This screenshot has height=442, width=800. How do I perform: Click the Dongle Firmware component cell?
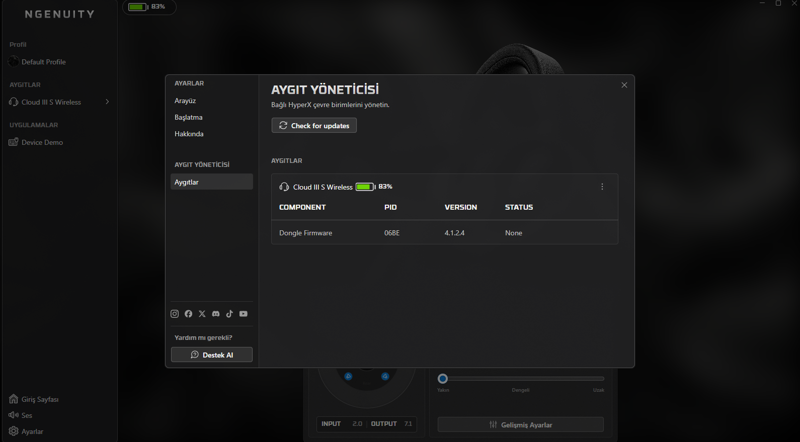tap(305, 233)
